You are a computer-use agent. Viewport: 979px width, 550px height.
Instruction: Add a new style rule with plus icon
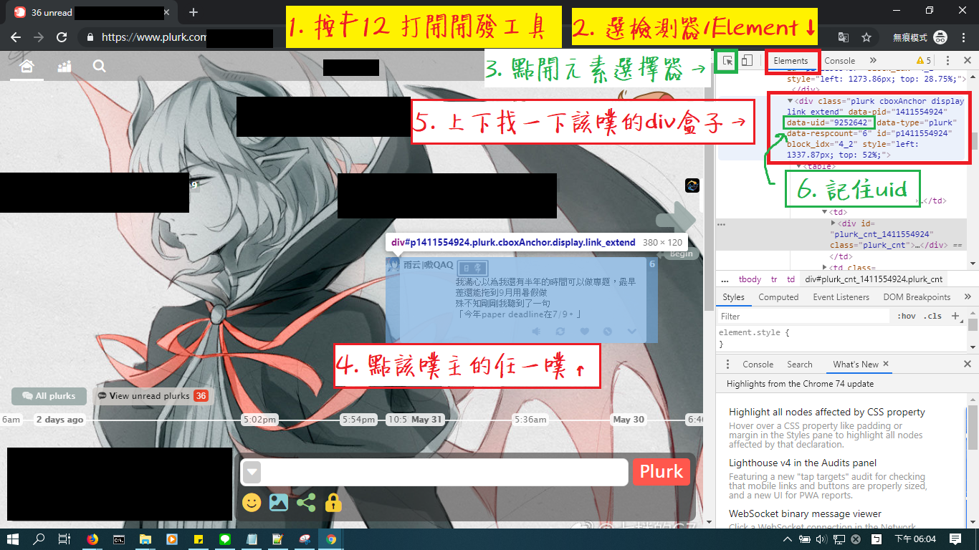[x=955, y=316]
